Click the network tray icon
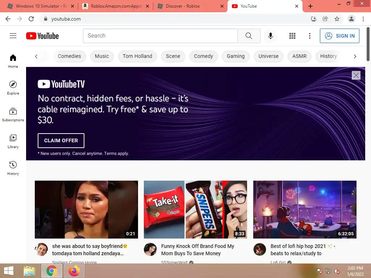Image resolution: width=371 pixels, height=278 pixels. pos(328,271)
